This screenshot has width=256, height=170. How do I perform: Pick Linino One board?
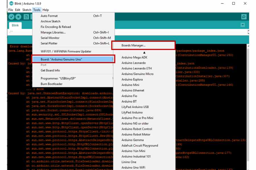click(x=144, y=162)
